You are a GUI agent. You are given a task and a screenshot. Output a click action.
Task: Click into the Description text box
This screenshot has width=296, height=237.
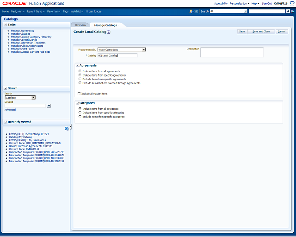click(232, 52)
